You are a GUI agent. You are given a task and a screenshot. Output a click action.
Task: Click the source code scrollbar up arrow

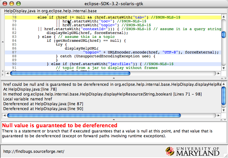[223, 17]
